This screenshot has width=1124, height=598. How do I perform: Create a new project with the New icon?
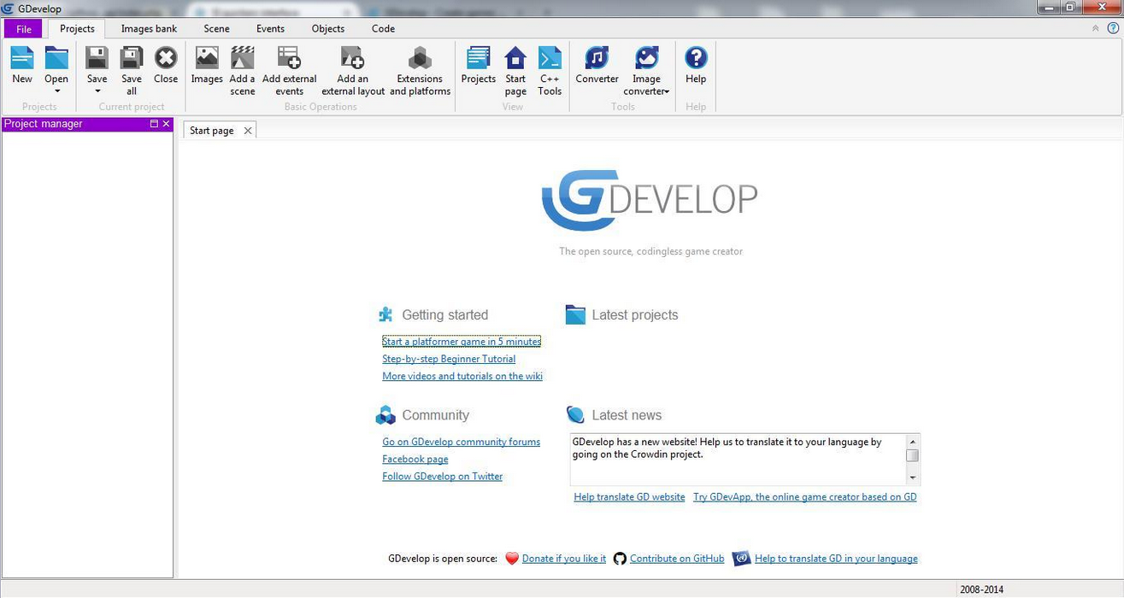click(x=22, y=58)
